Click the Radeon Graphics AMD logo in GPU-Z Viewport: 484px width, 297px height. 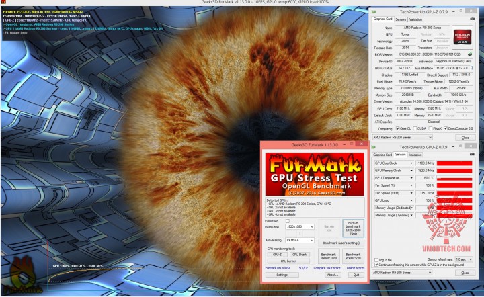(x=462, y=37)
